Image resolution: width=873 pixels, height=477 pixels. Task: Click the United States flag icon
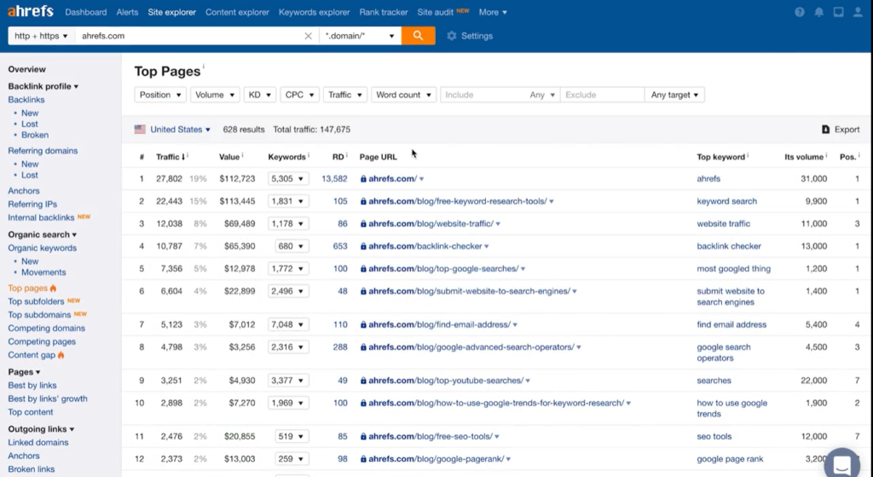click(x=140, y=130)
